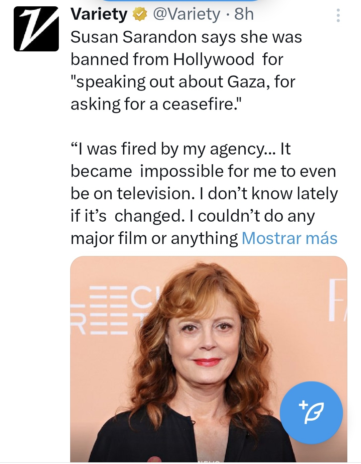Viewport: 361px width, 464px height.
Task: Tap the line "became impossible for me to even"
Action: click(x=203, y=171)
